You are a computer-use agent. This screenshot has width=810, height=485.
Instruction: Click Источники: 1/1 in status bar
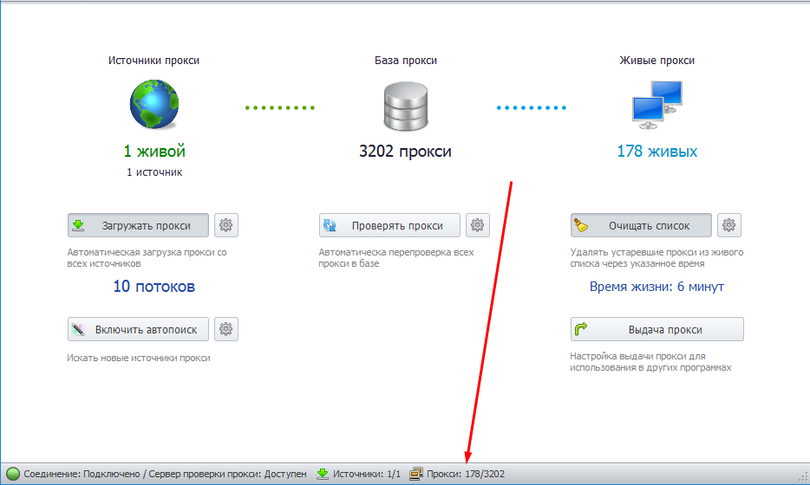click(x=366, y=474)
